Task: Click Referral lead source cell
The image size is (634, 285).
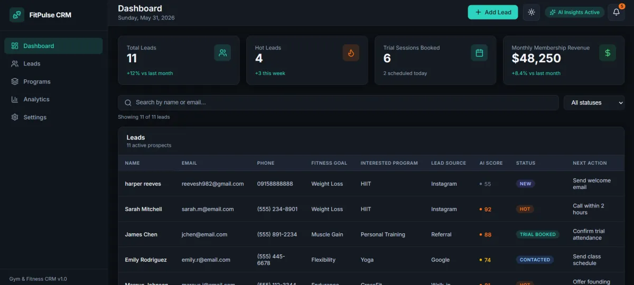Action: (x=442, y=235)
